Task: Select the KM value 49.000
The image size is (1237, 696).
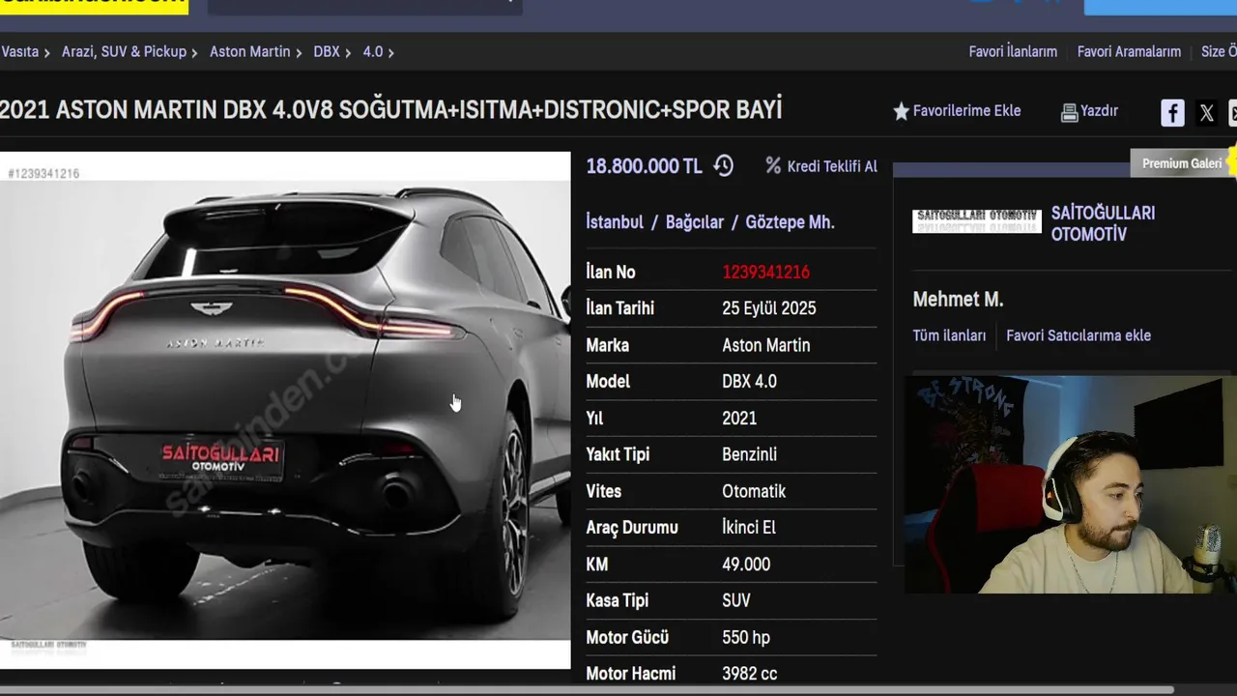Action: coord(746,565)
